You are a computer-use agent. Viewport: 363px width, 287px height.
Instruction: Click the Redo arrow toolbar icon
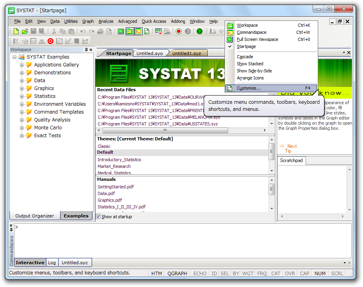[92, 31]
